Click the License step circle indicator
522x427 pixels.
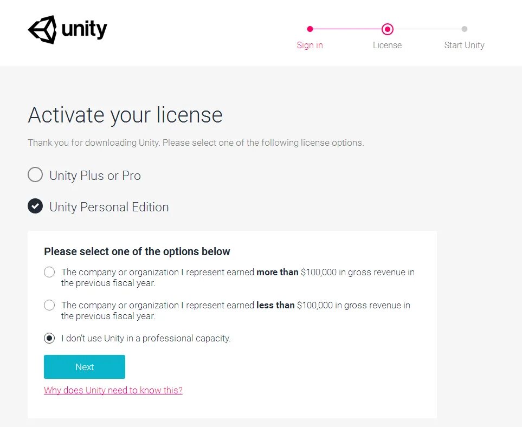click(x=387, y=29)
